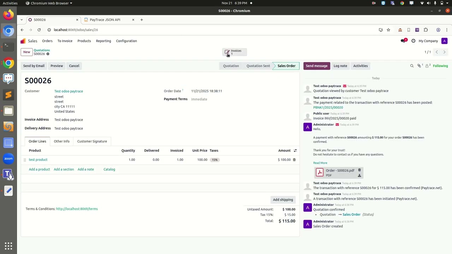Toggle Following status on this order

tap(440, 66)
